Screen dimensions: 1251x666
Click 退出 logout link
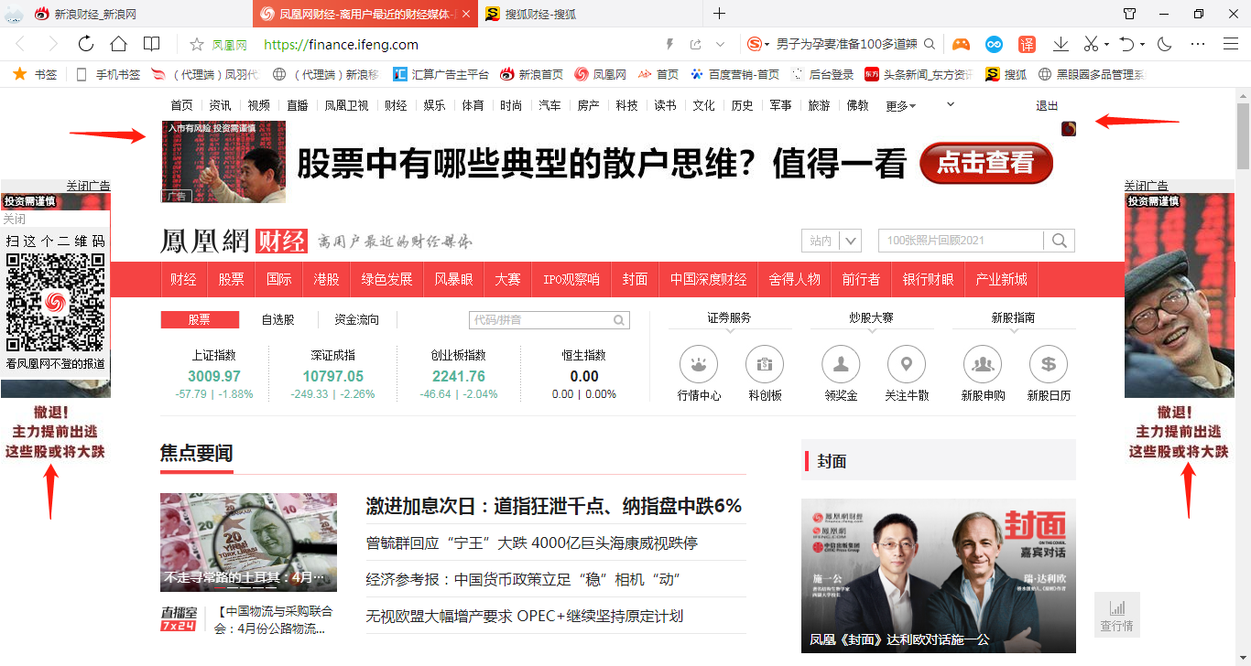[x=1047, y=106]
